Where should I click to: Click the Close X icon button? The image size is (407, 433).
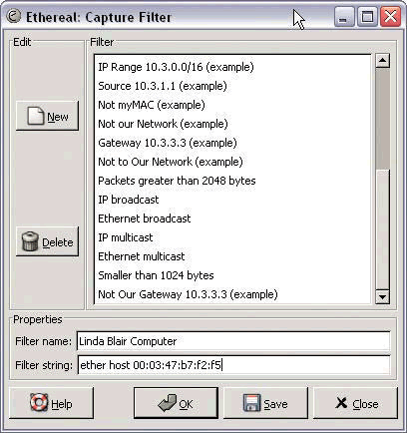pyautogui.click(x=356, y=403)
